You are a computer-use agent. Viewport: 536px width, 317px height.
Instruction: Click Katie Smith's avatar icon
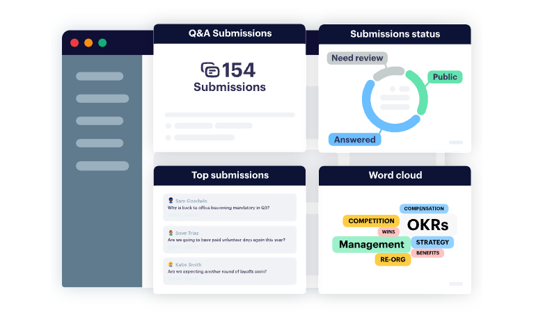[x=171, y=264]
